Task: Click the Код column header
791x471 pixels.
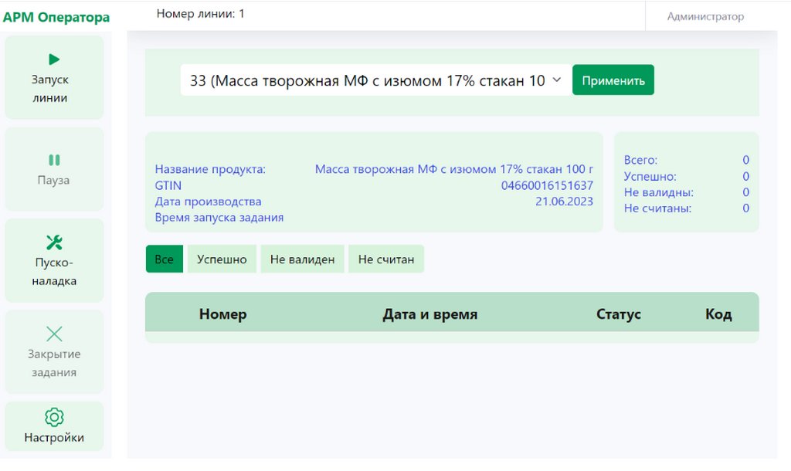Action: pos(718,314)
